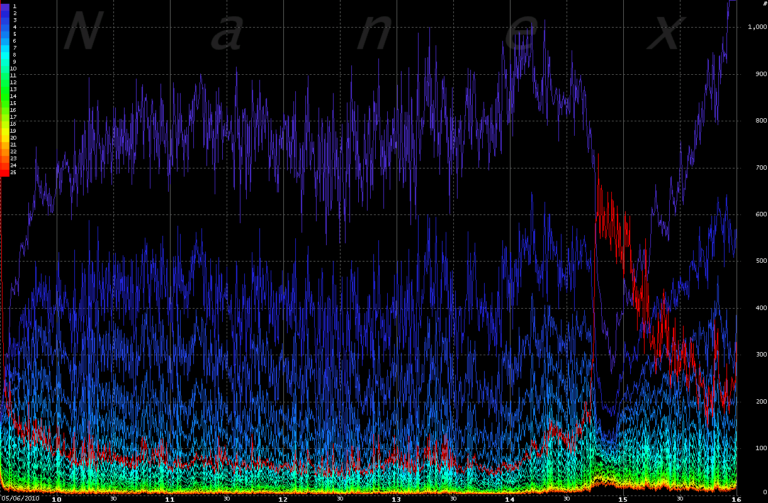The width and height of the screenshot is (768, 503).
Task: Click the green legend swatch for 12
Action: pyautogui.click(x=4, y=82)
